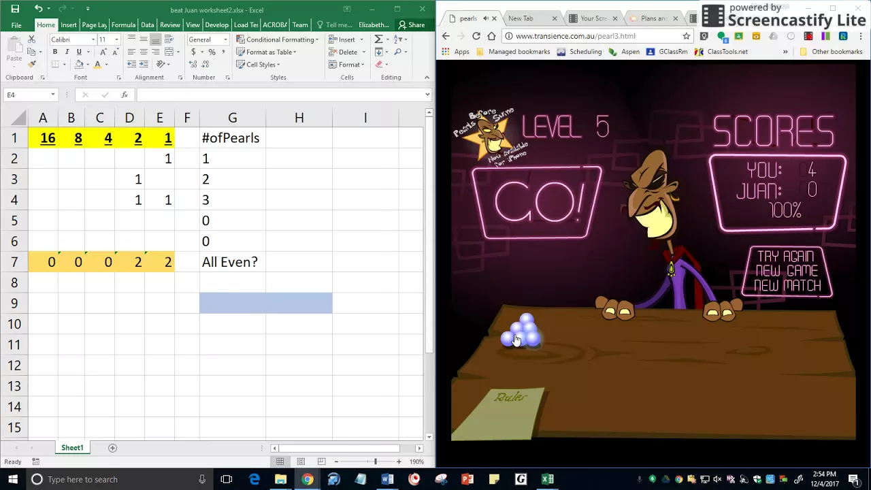Undo the last action in Excel
The image size is (871, 490).
pyautogui.click(x=39, y=9)
